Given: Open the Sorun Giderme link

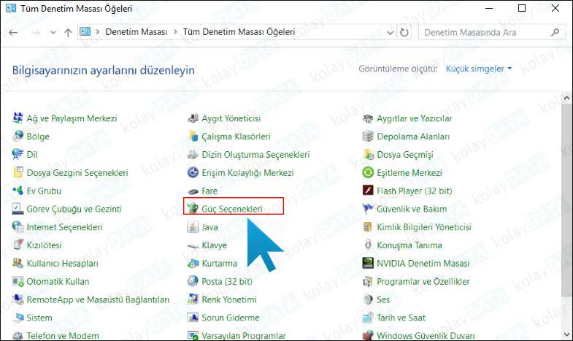Looking at the screenshot, I should pyautogui.click(x=230, y=318).
